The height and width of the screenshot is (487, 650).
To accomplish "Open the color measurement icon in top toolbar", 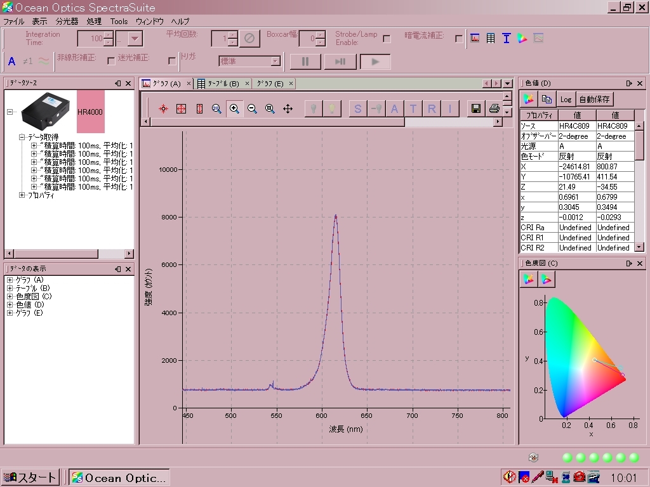I will click(x=522, y=38).
